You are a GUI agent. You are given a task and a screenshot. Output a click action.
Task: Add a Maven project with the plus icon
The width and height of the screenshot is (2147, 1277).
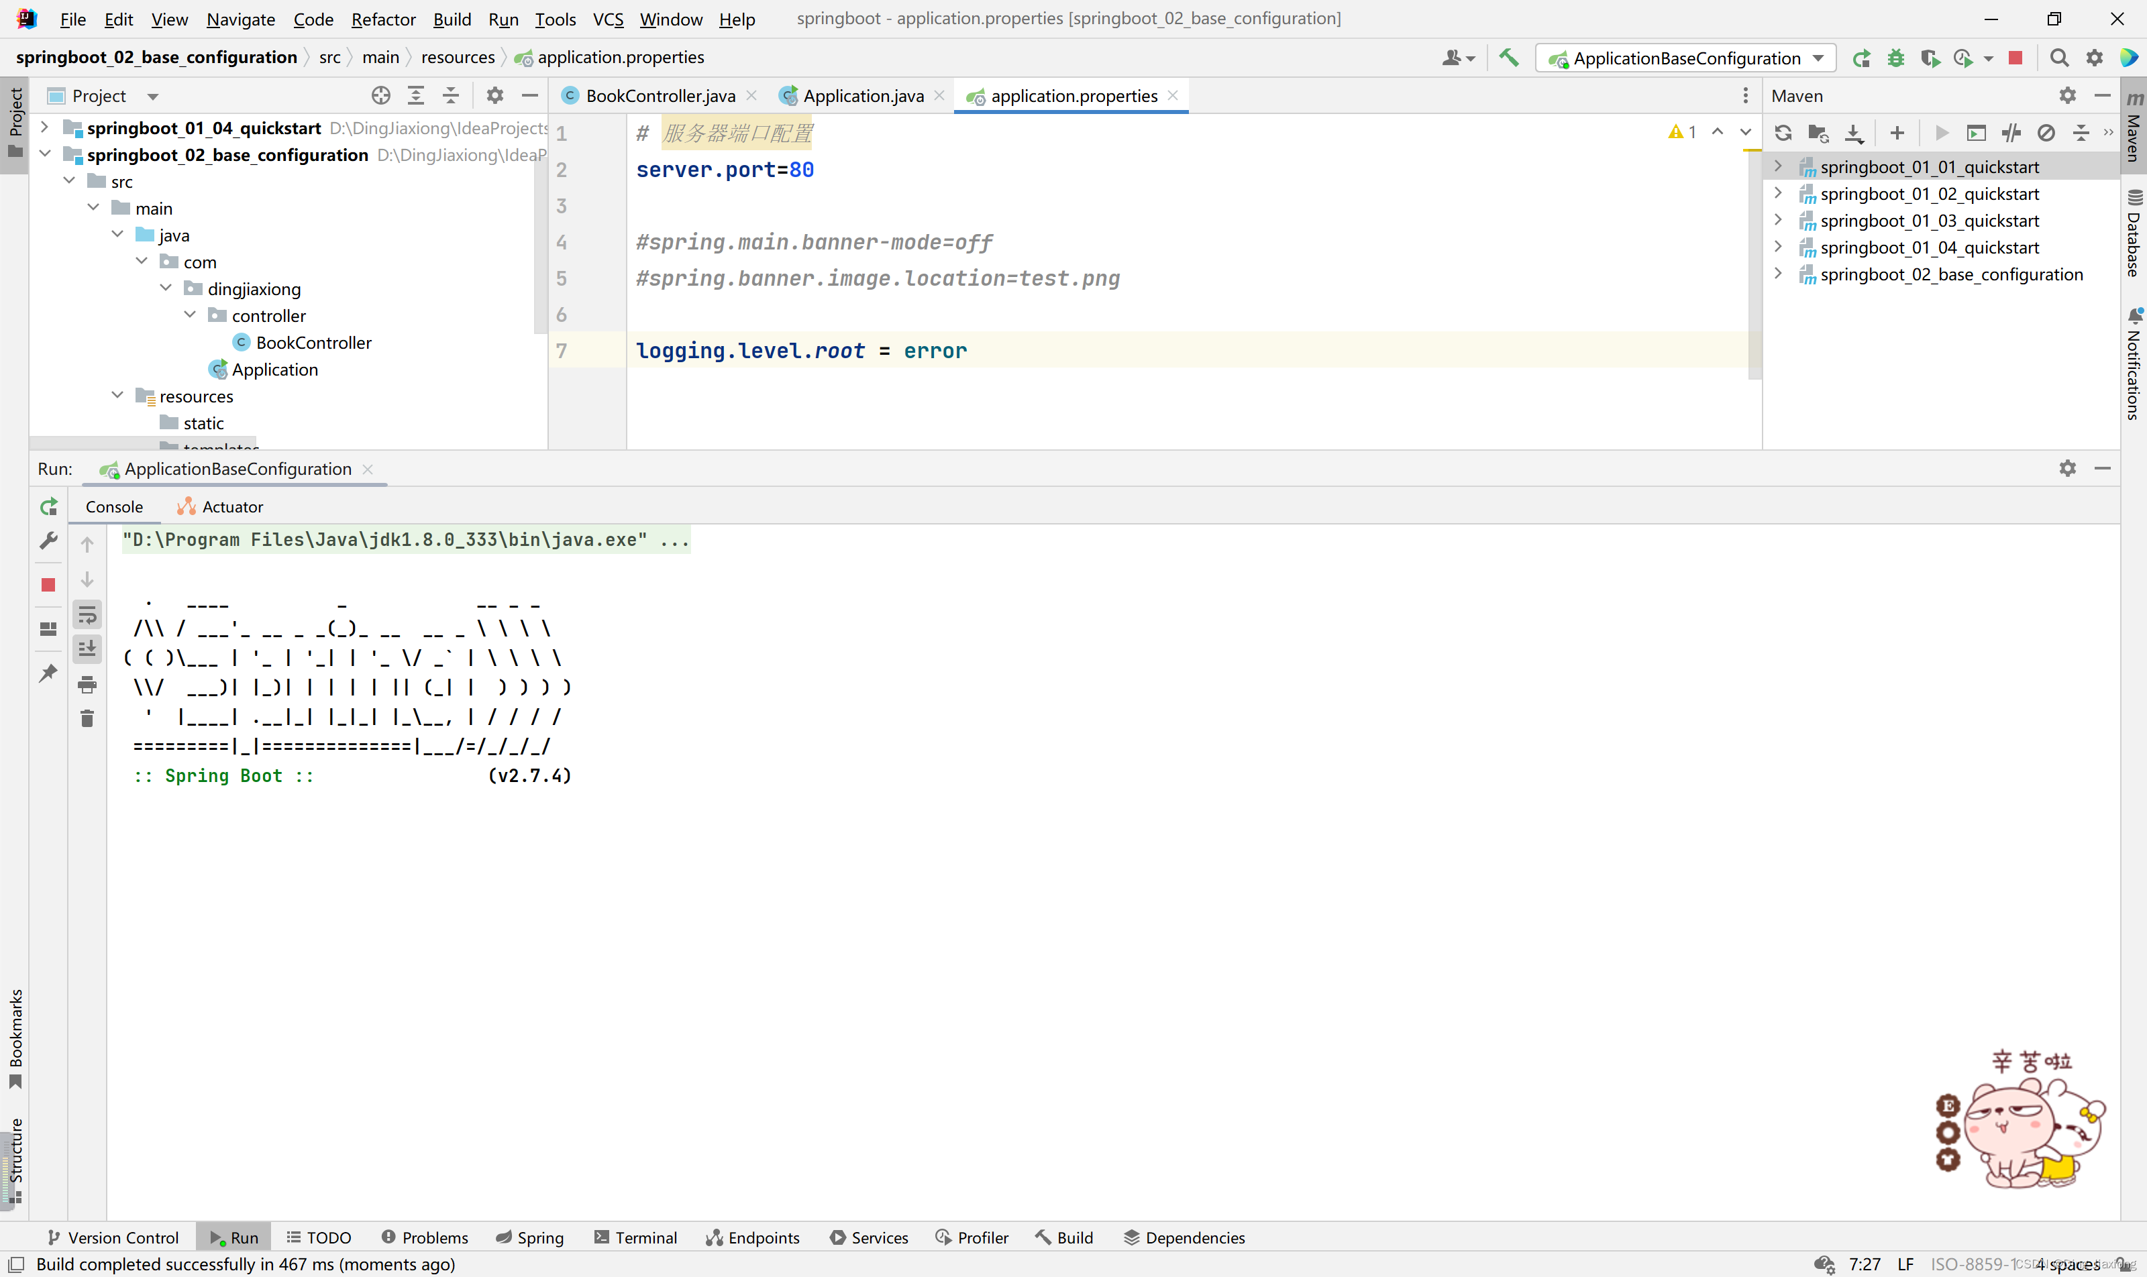1897,133
